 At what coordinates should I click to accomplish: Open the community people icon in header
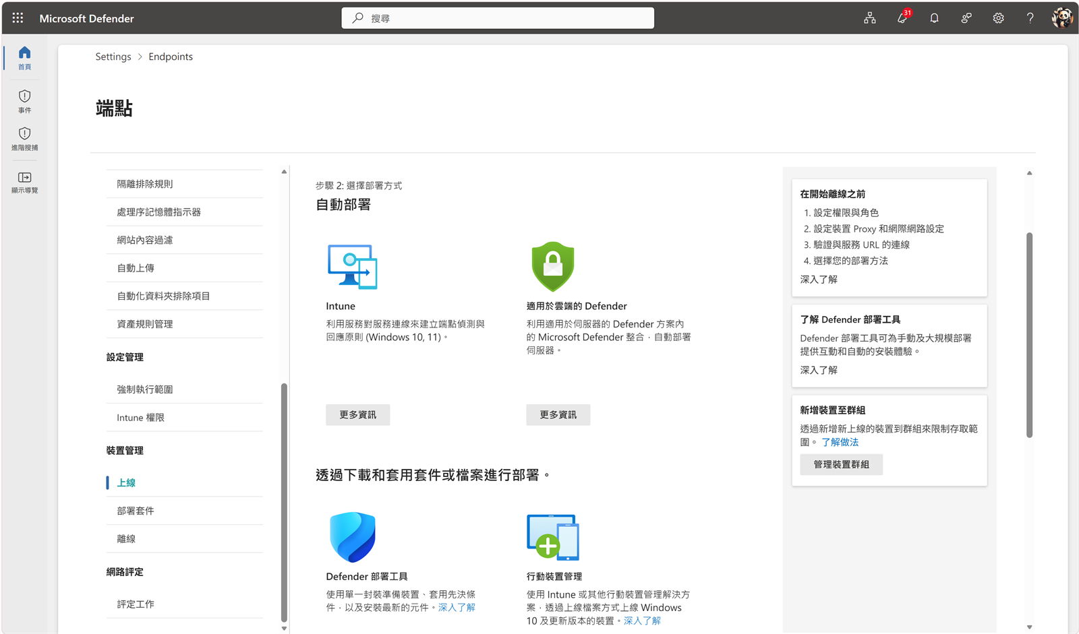pos(966,18)
